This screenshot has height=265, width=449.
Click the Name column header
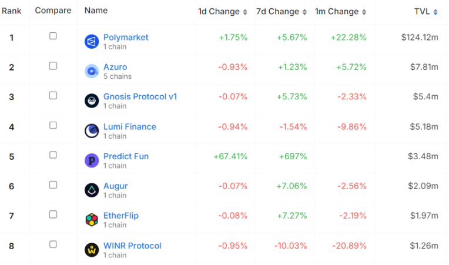coord(96,11)
